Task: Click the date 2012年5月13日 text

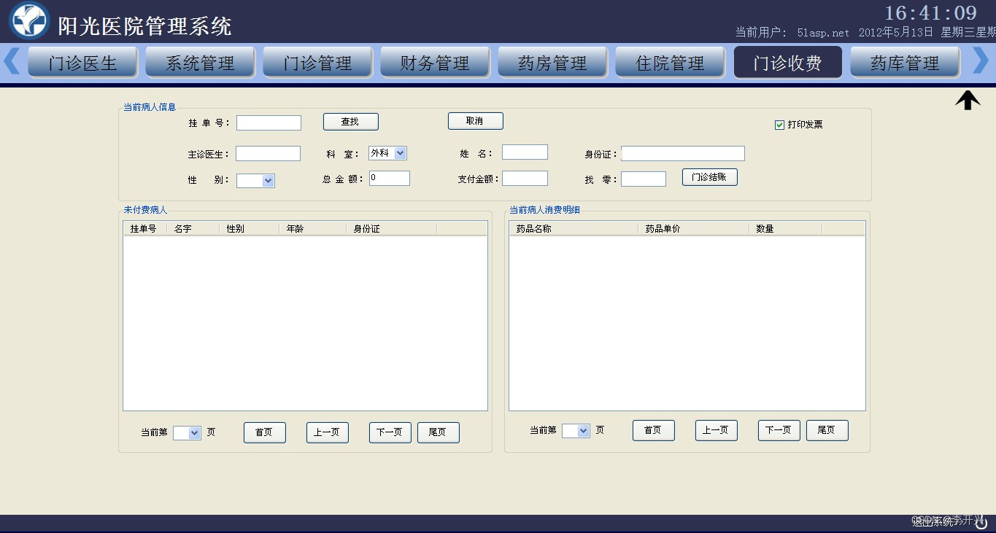Action: [896, 33]
